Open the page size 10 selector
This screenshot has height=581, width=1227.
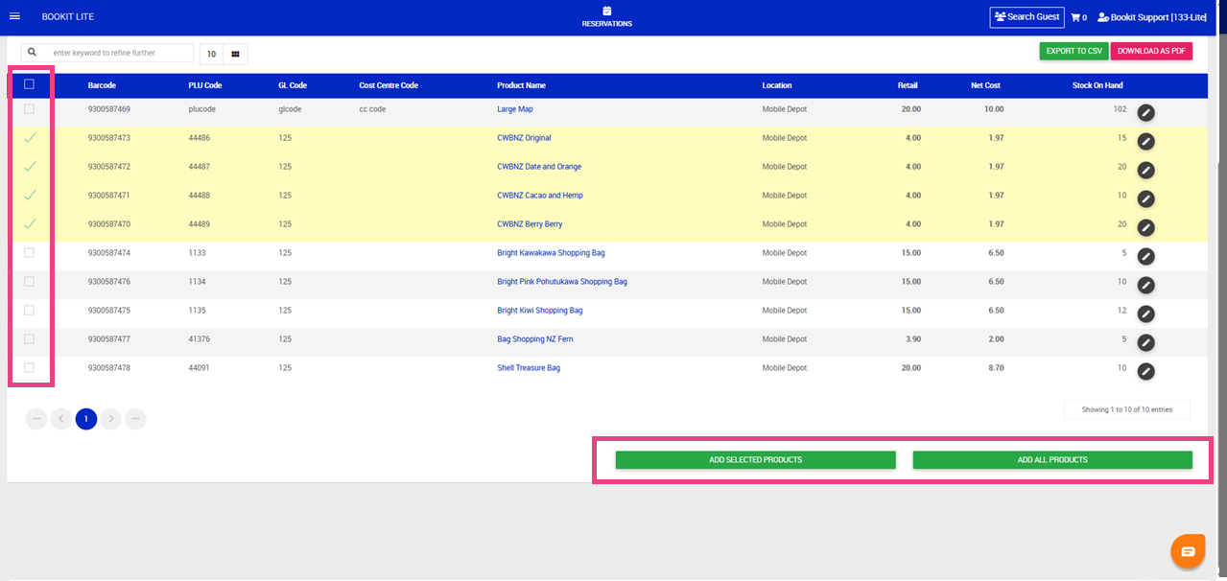(x=211, y=54)
